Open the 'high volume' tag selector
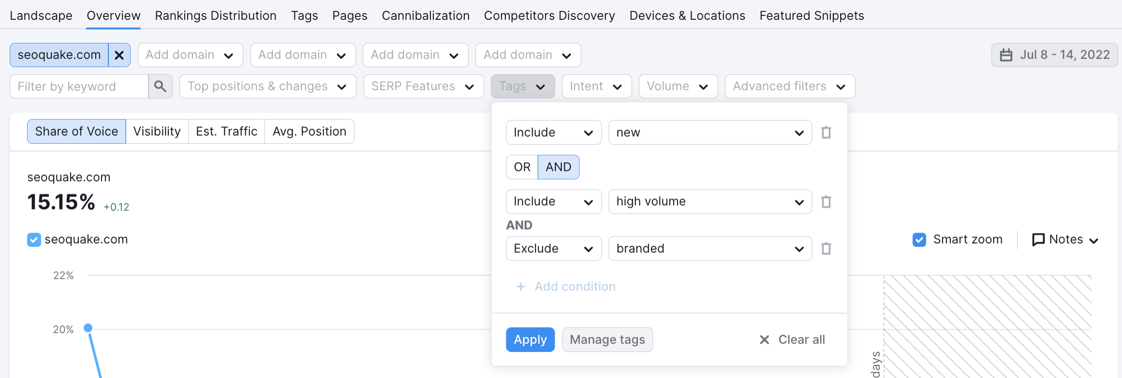The width and height of the screenshot is (1122, 378). point(710,201)
